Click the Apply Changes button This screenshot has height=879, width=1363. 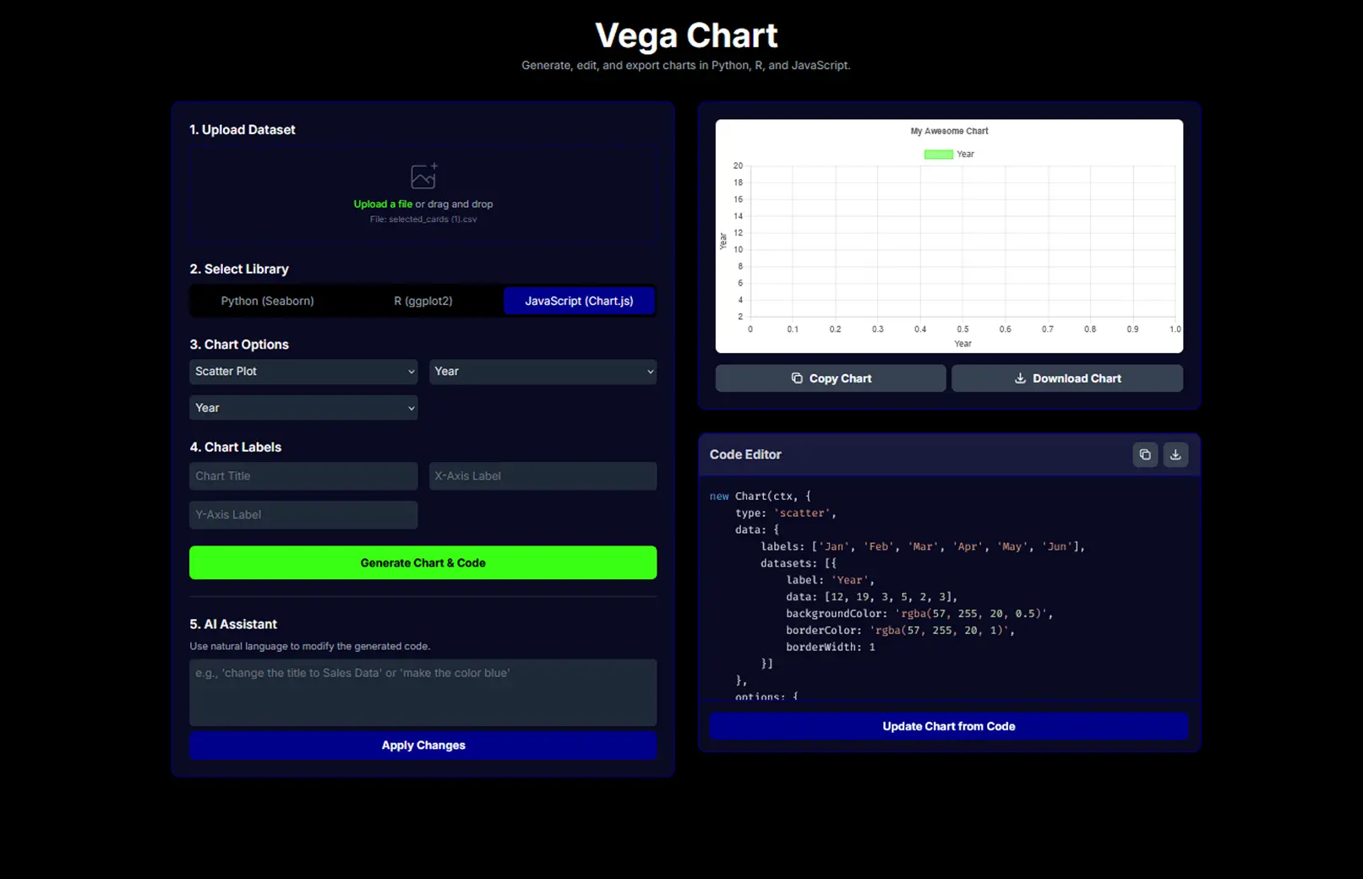click(423, 745)
